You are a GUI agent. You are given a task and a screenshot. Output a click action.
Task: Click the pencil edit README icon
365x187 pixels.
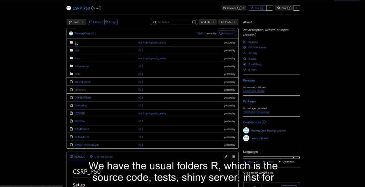pos(226,156)
